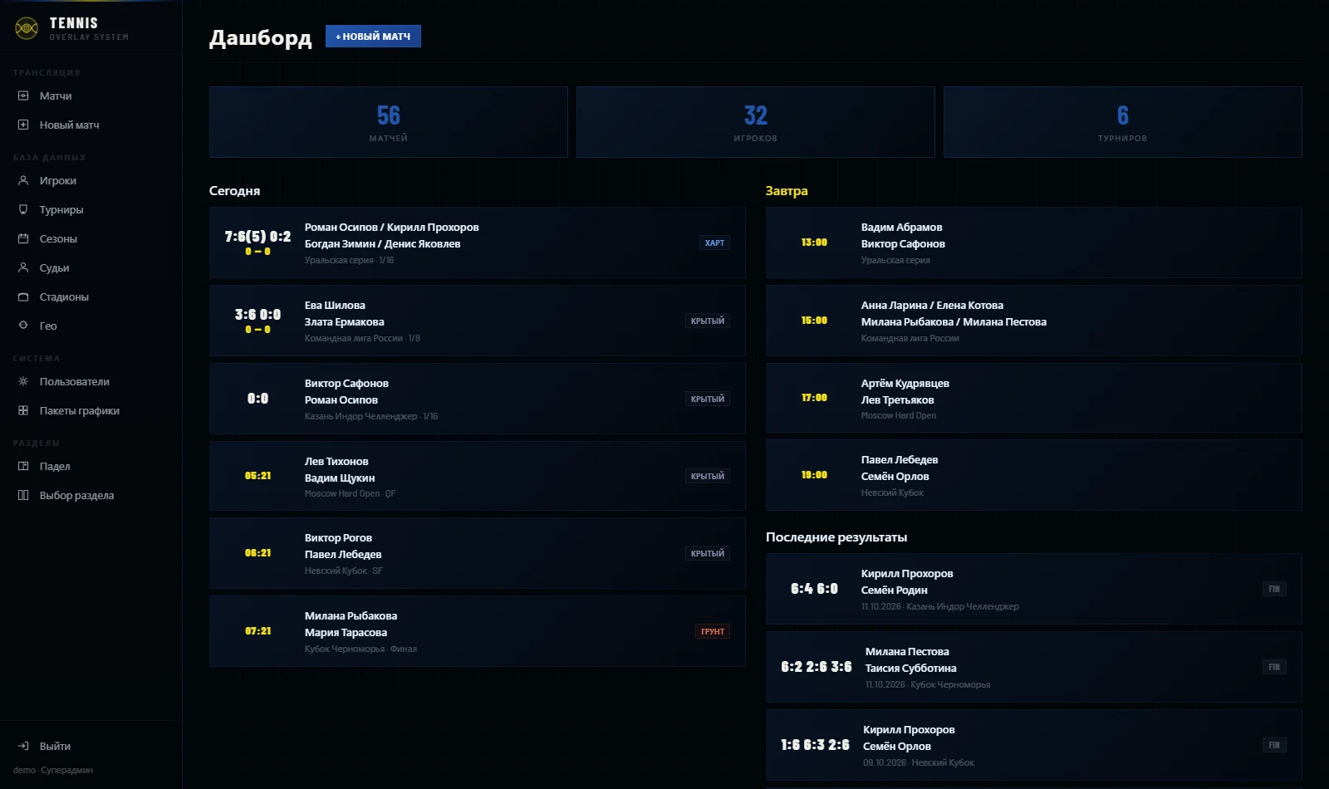Screen dimensions: 1329x789
Task: Open Выбор раздела
Action: coord(91,495)
